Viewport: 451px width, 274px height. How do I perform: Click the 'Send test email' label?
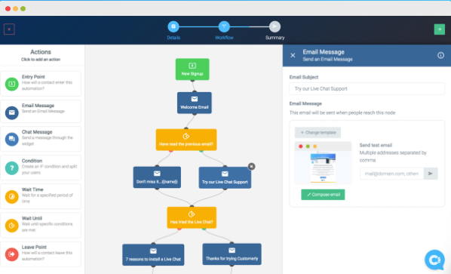[x=376, y=145]
